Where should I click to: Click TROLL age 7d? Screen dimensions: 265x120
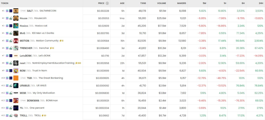123,115
